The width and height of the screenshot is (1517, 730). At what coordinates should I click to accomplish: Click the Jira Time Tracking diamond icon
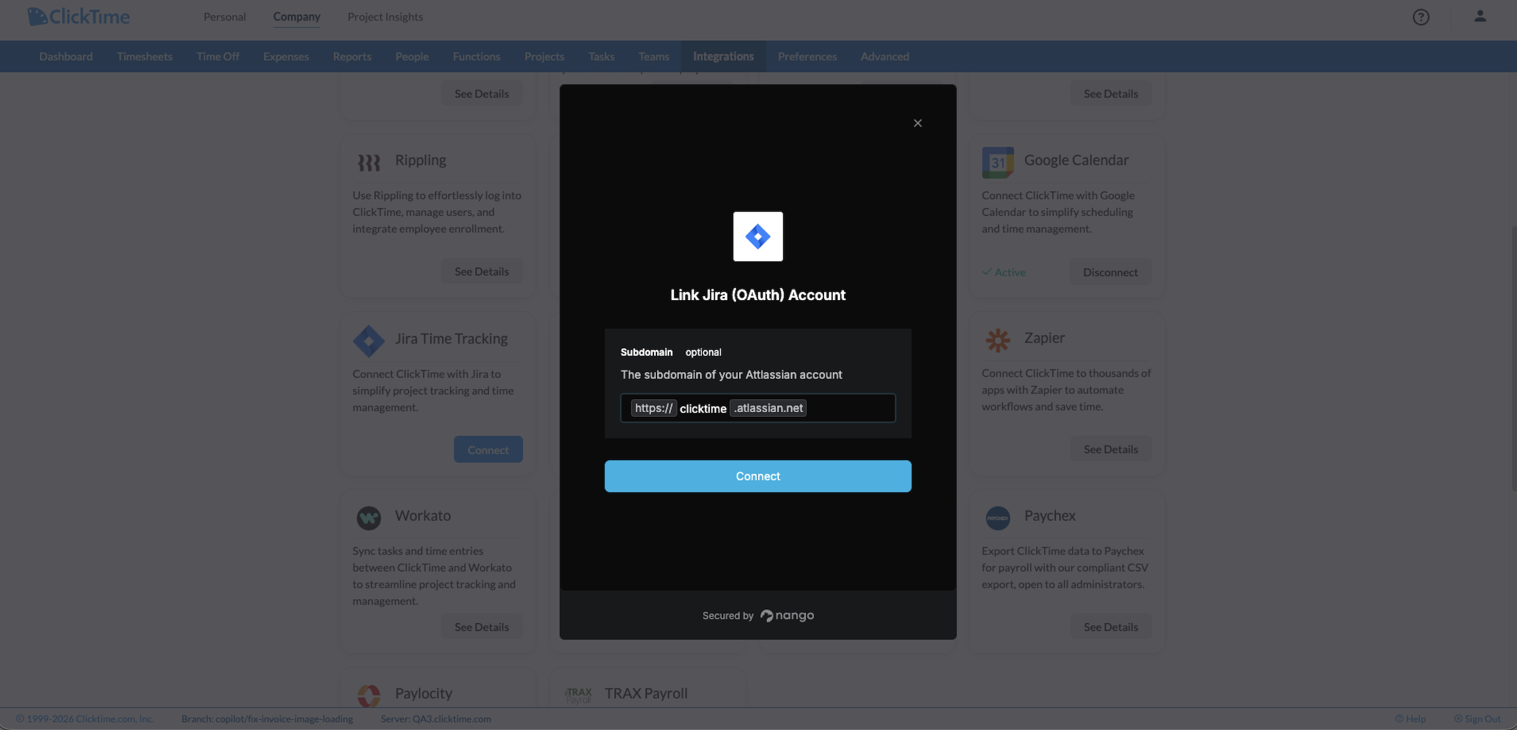368,341
